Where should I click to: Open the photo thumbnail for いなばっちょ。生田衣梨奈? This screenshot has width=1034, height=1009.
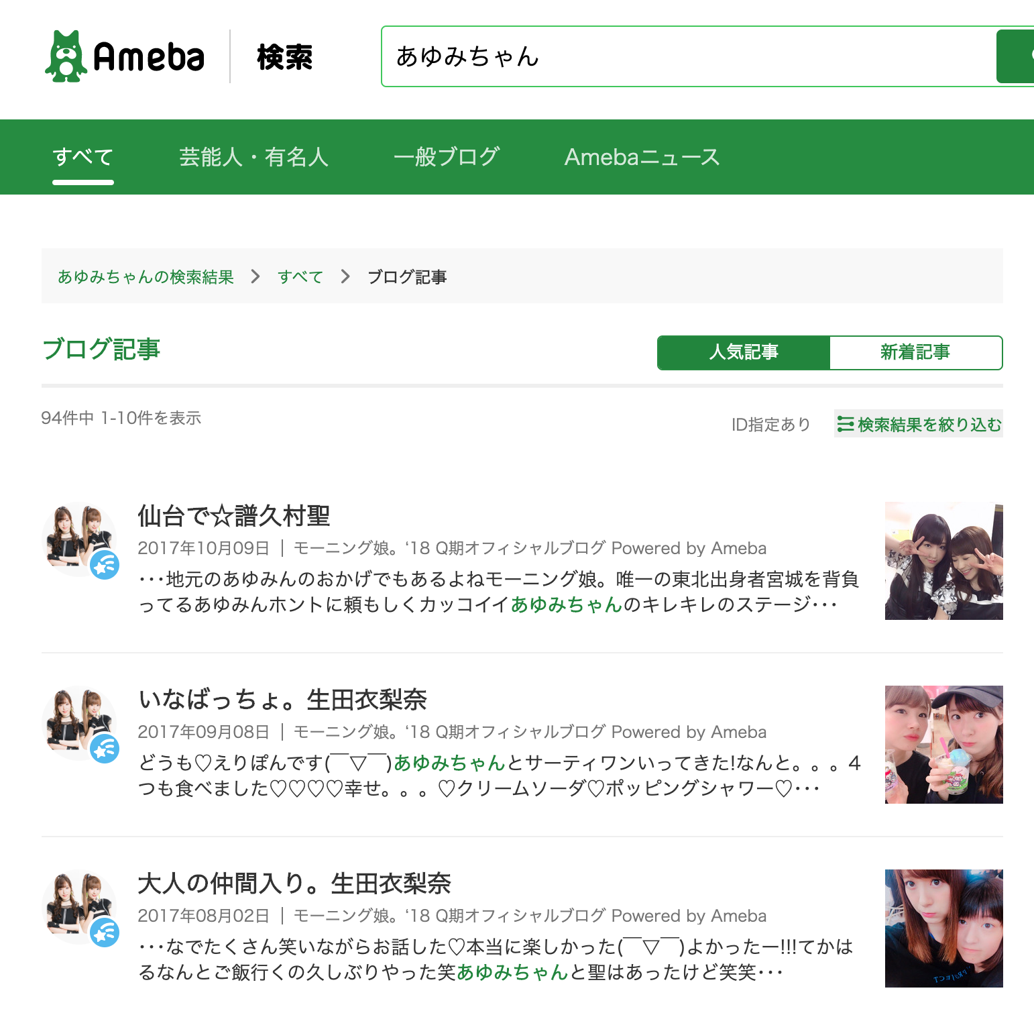point(944,745)
